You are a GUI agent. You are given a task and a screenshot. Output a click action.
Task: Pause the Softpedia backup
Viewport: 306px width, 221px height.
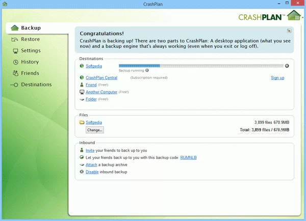pos(287,66)
